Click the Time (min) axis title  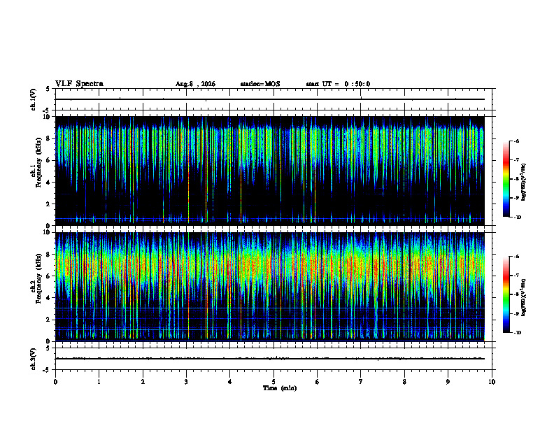pos(280,388)
